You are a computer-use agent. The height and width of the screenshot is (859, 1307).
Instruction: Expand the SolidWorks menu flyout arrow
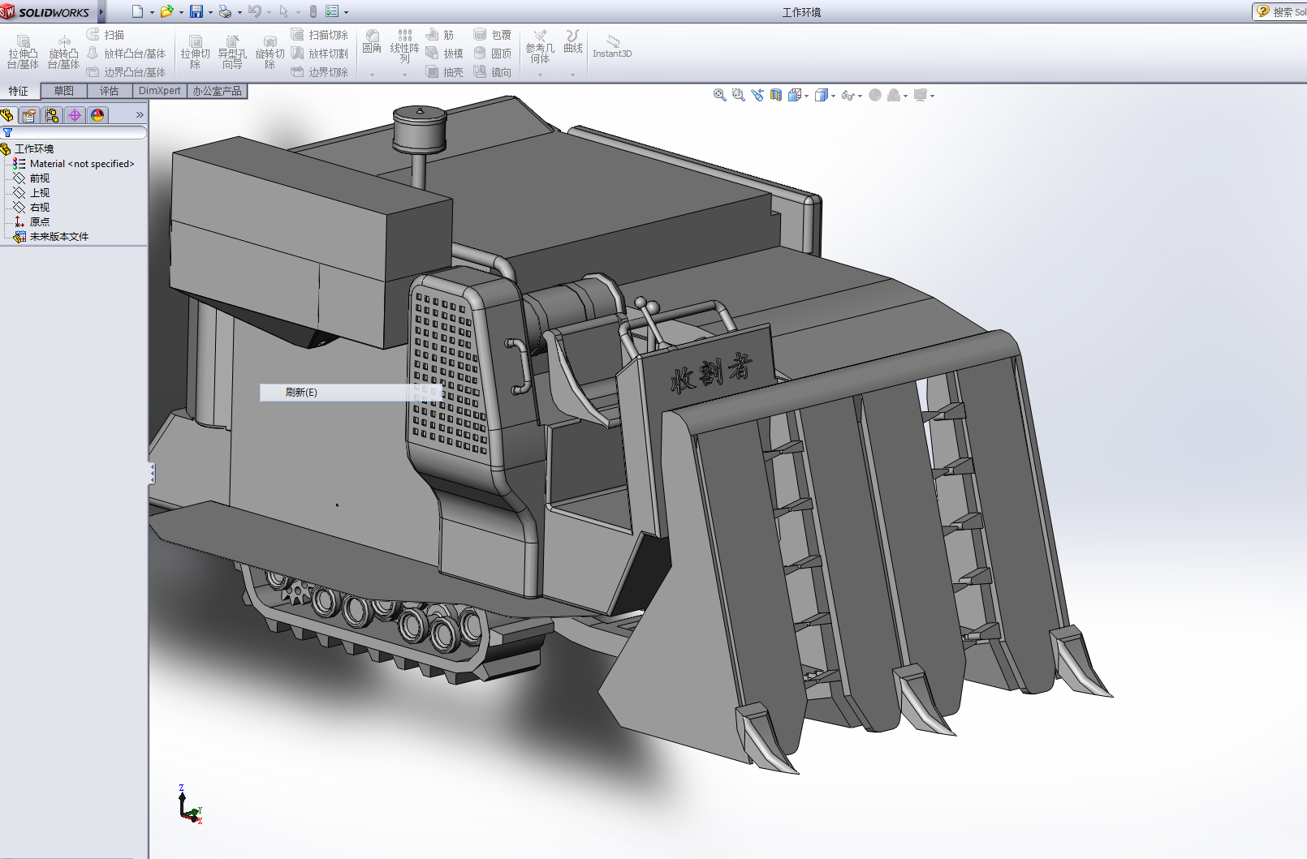coord(101,11)
